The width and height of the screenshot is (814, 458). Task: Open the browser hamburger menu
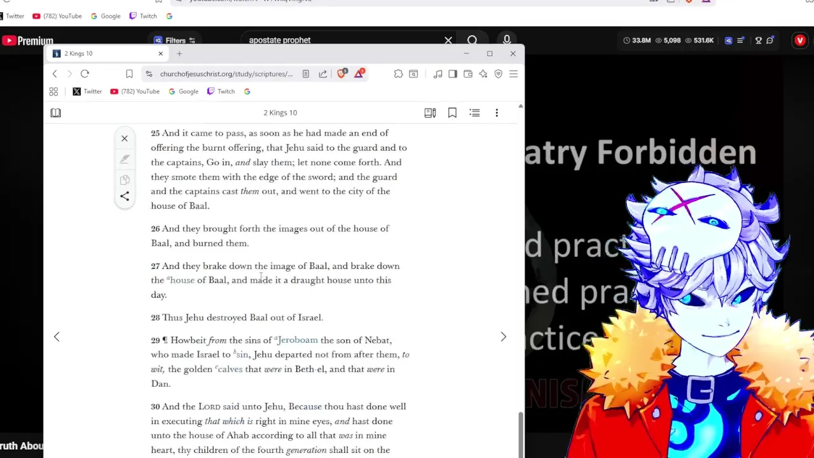click(514, 74)
